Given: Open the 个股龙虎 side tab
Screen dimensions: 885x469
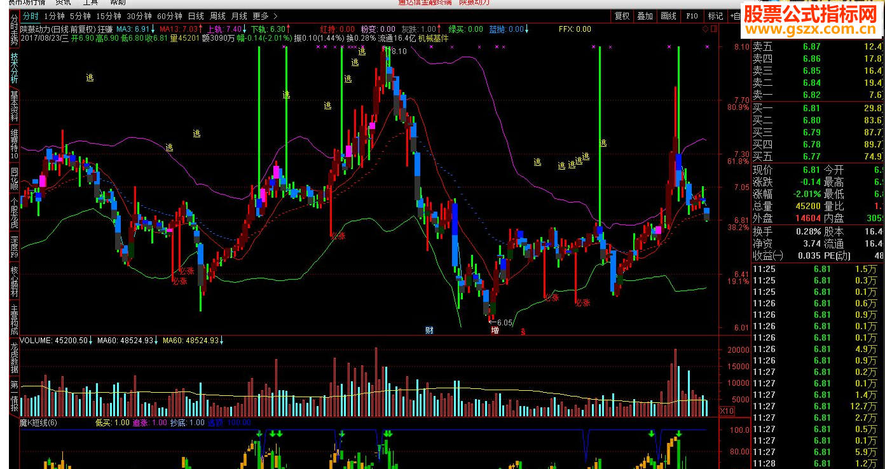Looking at the screenshot, I should tap(14, 214).
